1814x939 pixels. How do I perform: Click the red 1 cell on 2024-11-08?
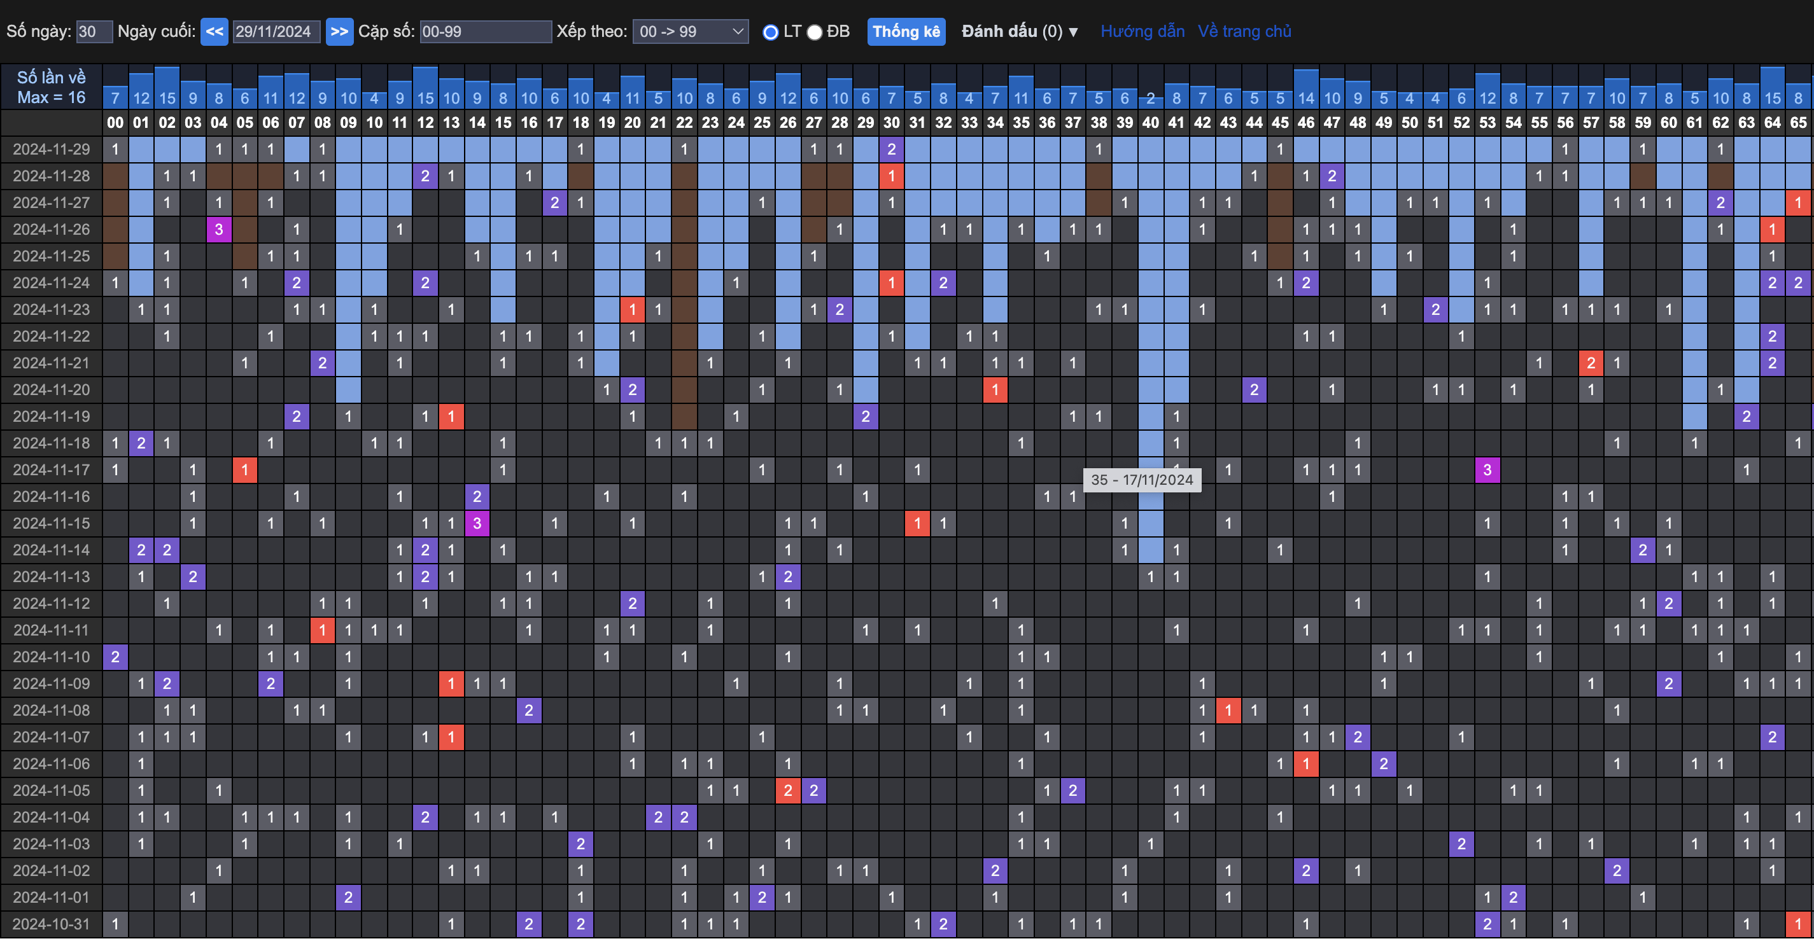point(1228,710)
